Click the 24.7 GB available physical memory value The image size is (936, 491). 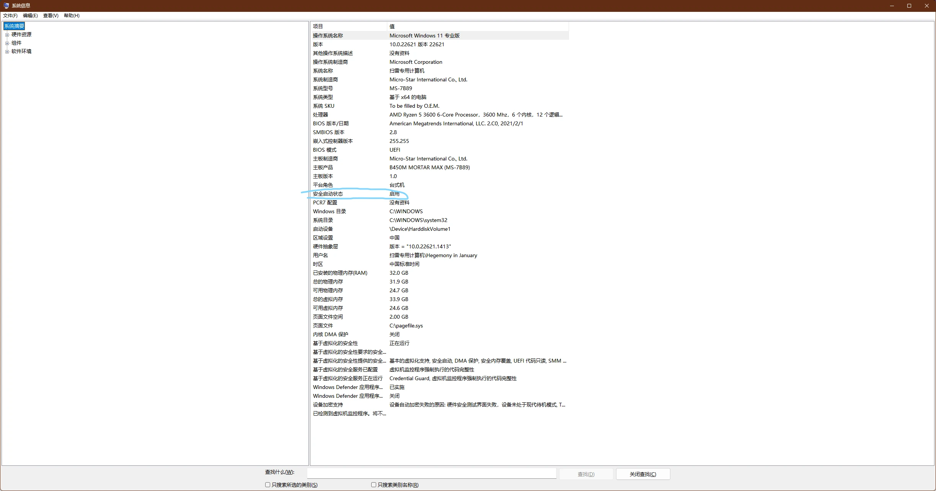click(x=399, y=290)
